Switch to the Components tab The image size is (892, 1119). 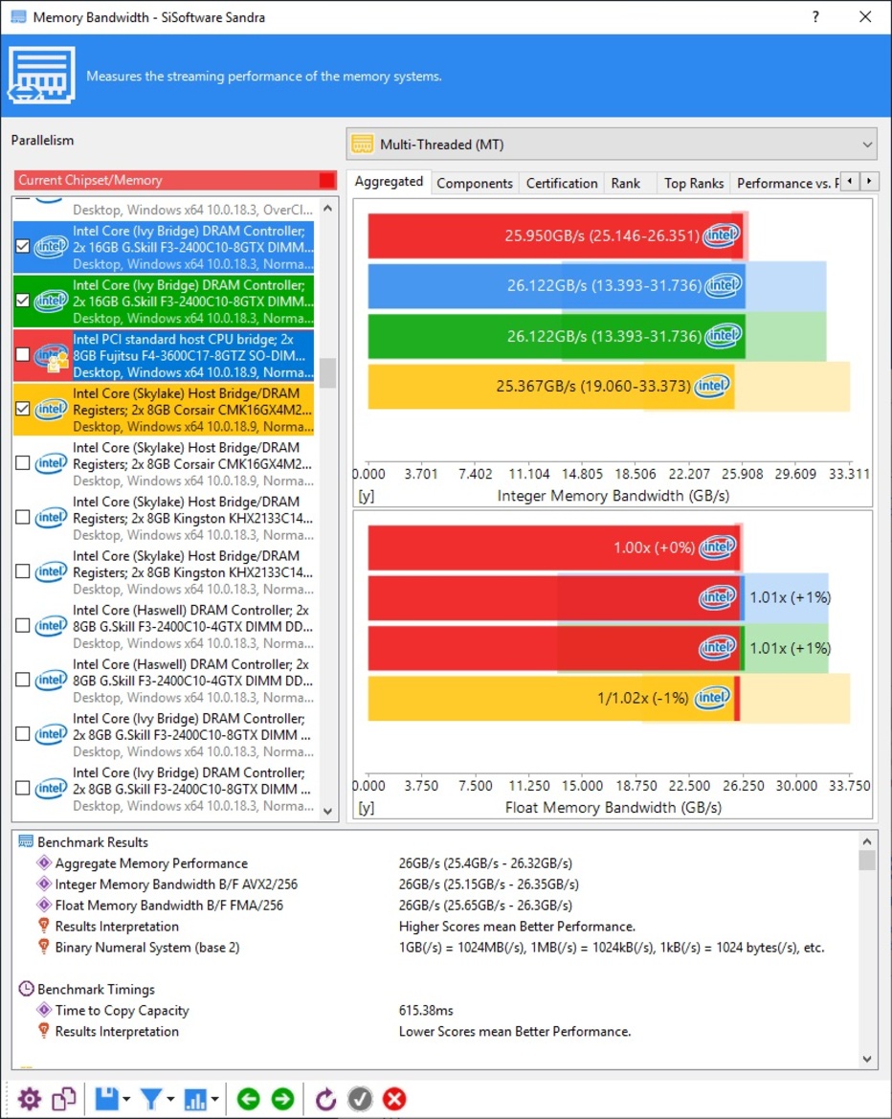coord(475,184)
